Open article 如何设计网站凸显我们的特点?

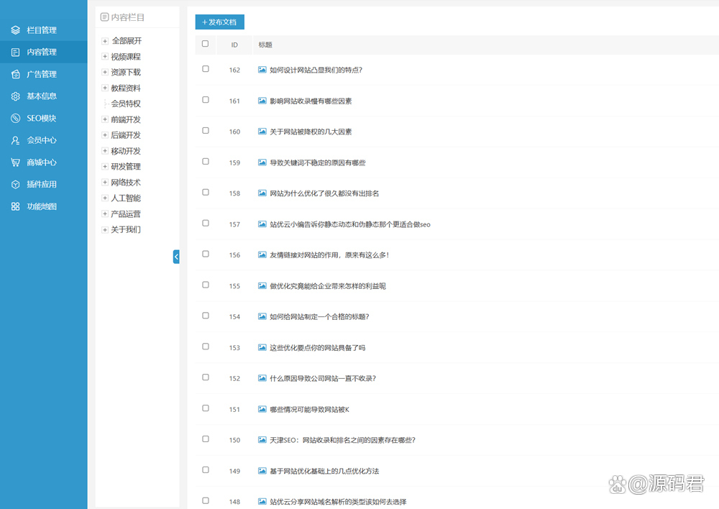[x=316, y=70]
